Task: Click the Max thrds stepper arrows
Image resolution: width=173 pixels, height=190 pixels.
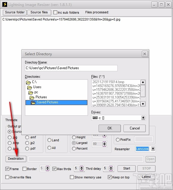Action: tap(82, 168)
